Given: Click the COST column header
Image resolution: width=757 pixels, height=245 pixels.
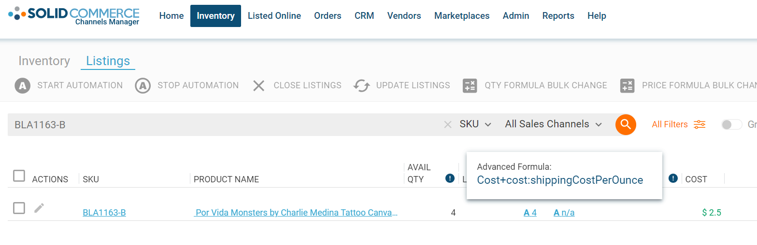Looking at the screenshot, I should click(x=696, y=179).
